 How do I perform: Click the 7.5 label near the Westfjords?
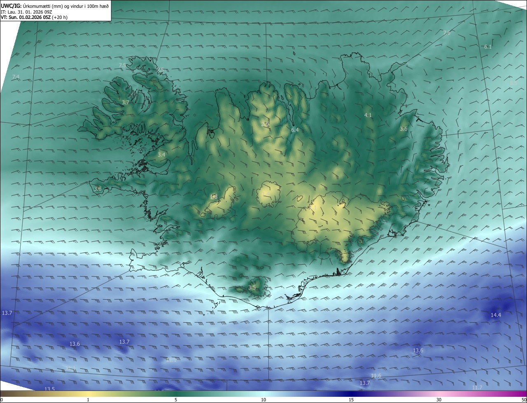(x=123, y=66)
